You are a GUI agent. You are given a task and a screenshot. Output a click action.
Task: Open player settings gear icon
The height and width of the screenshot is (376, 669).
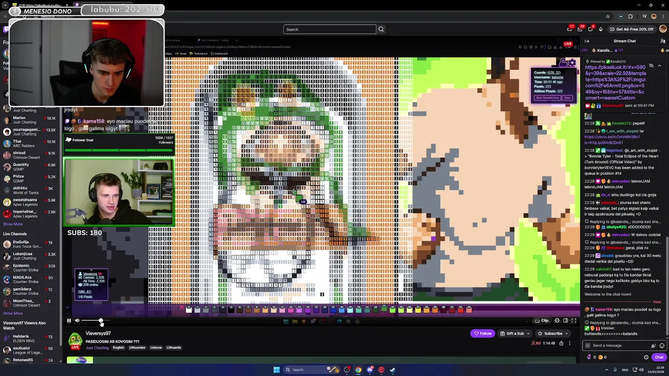tap(557, 321)
